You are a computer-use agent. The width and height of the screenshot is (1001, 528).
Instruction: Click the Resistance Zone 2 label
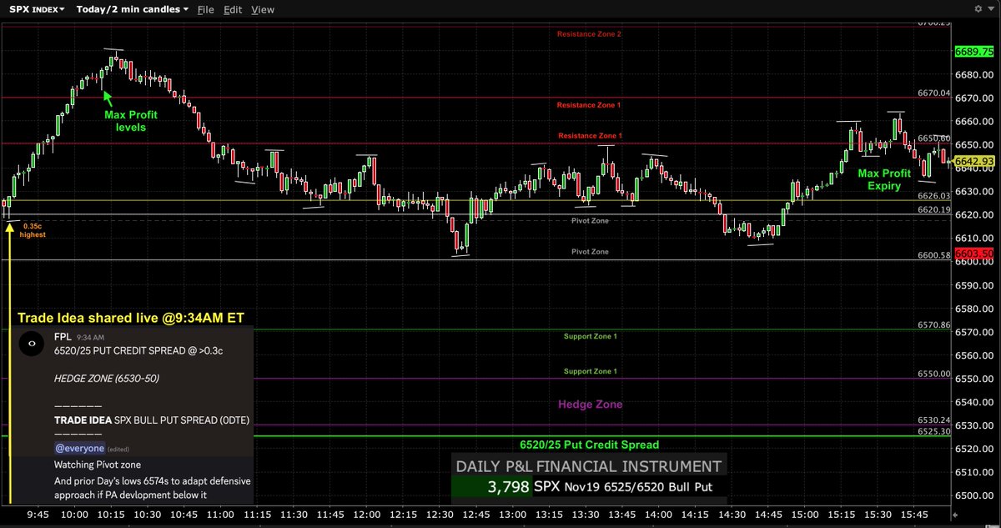click(x=590, y=33)
